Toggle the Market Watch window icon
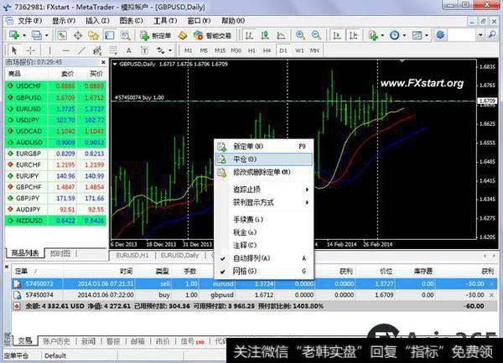This screenshot has height=363, width=503. [x=62, y=35]
